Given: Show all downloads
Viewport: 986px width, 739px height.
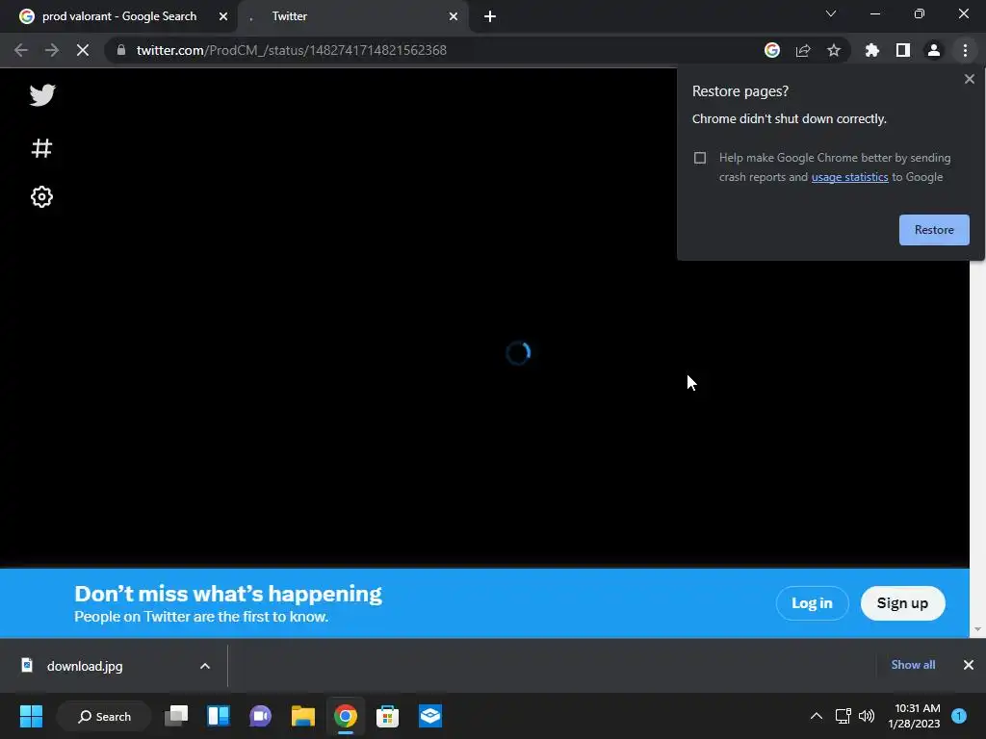Looking at the screenshot, I should 913,665.
